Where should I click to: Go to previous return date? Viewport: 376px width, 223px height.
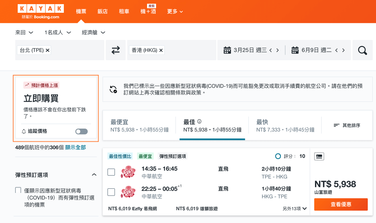coord(337,50)
